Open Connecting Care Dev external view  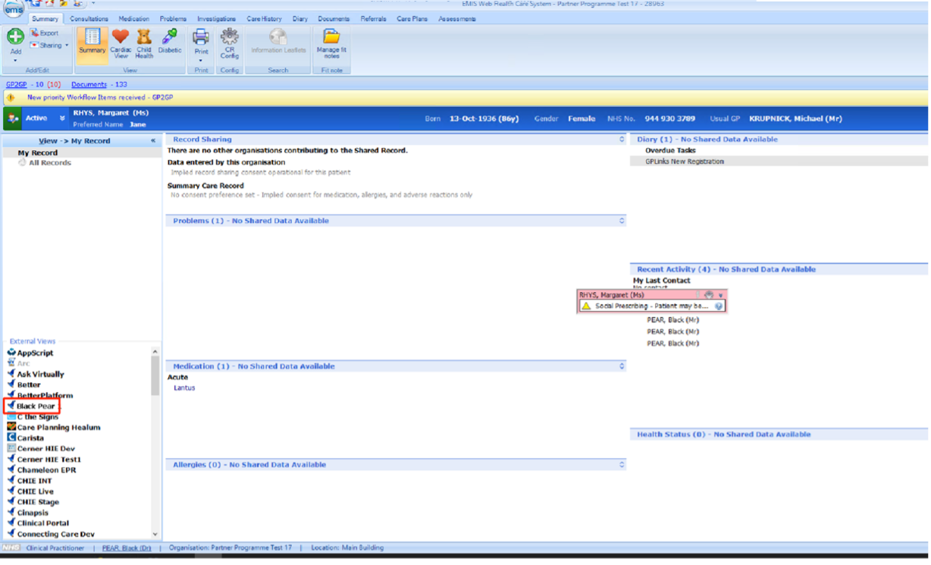tap(56, 534)
